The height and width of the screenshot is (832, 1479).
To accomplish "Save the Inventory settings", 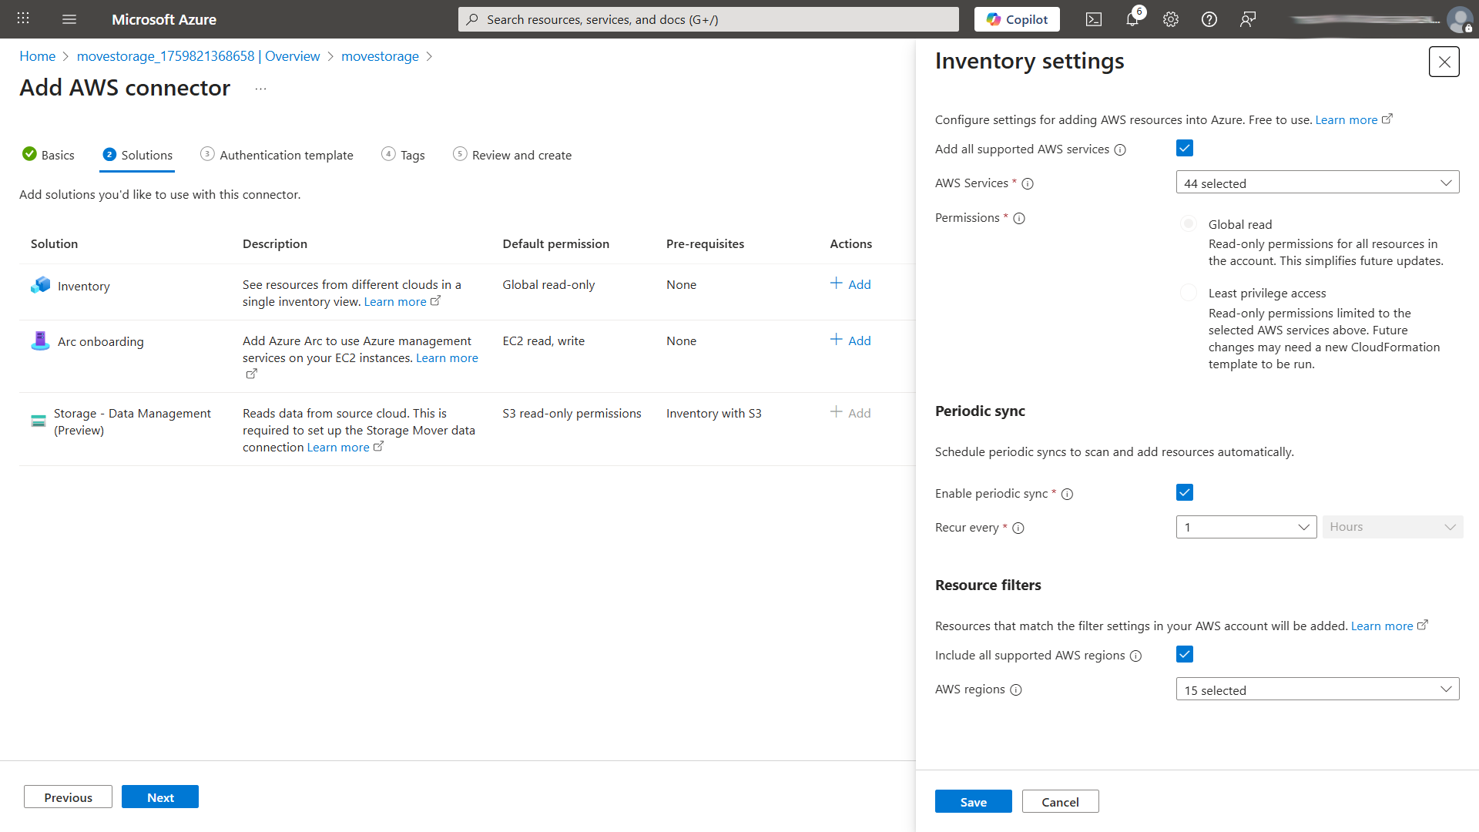I will [x=973, y=801].
